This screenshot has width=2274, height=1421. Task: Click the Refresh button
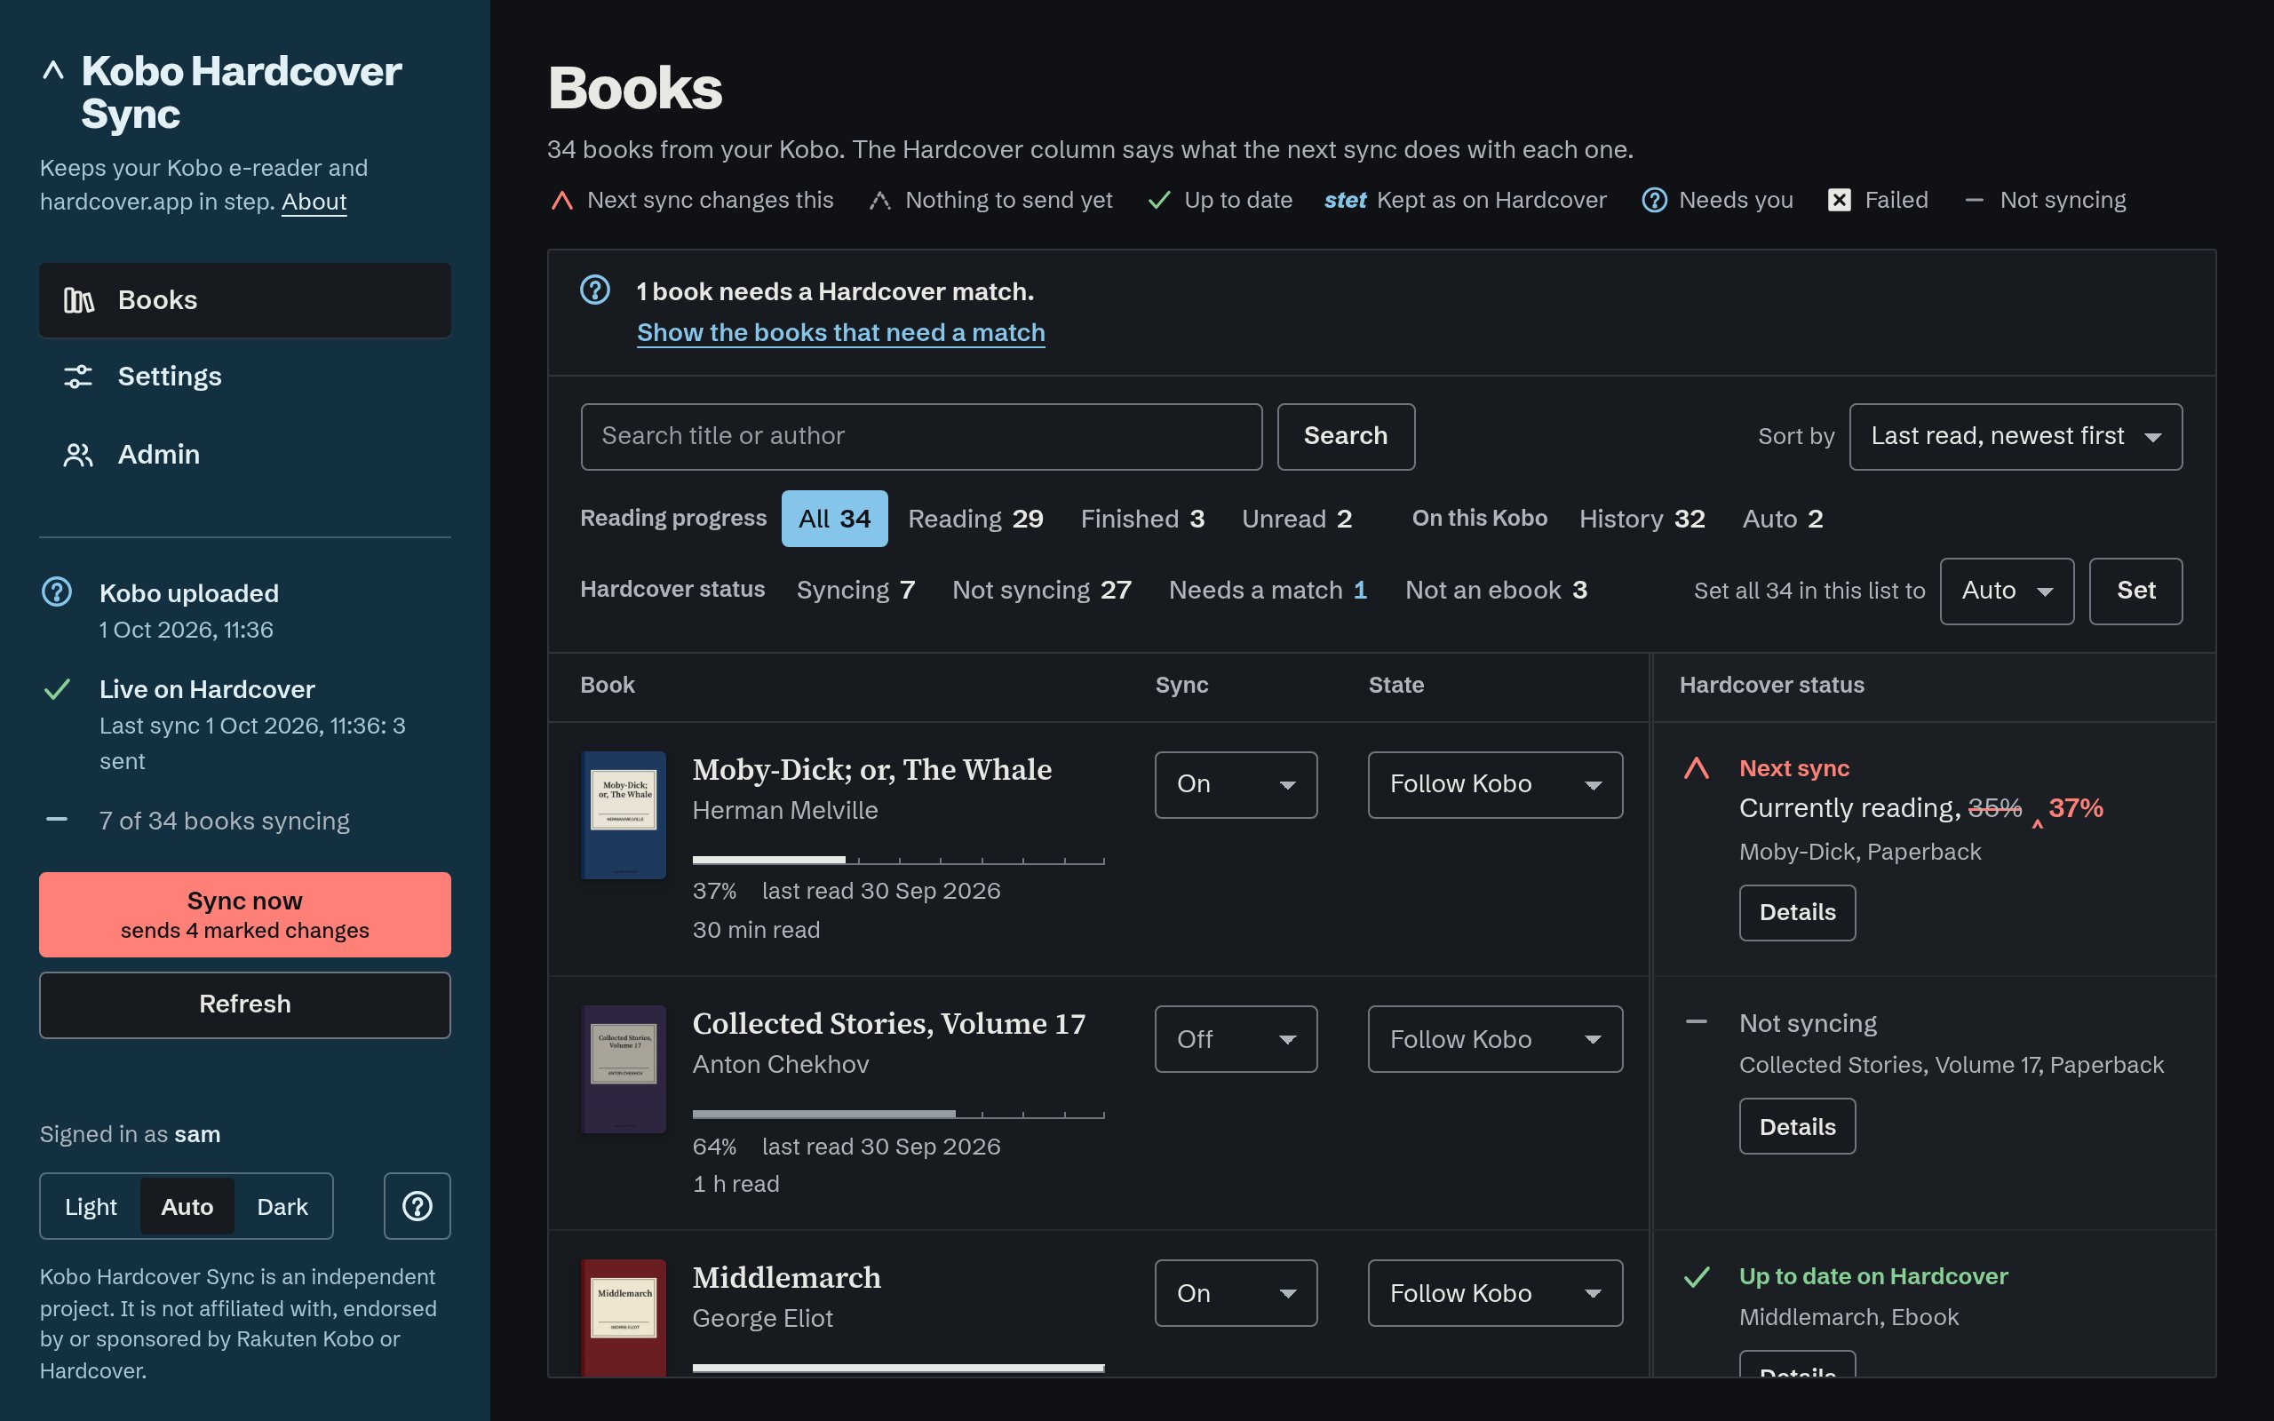click(244, 1004)
